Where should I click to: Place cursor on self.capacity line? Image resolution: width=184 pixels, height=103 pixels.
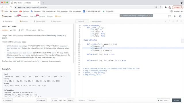tap(101, 50)
